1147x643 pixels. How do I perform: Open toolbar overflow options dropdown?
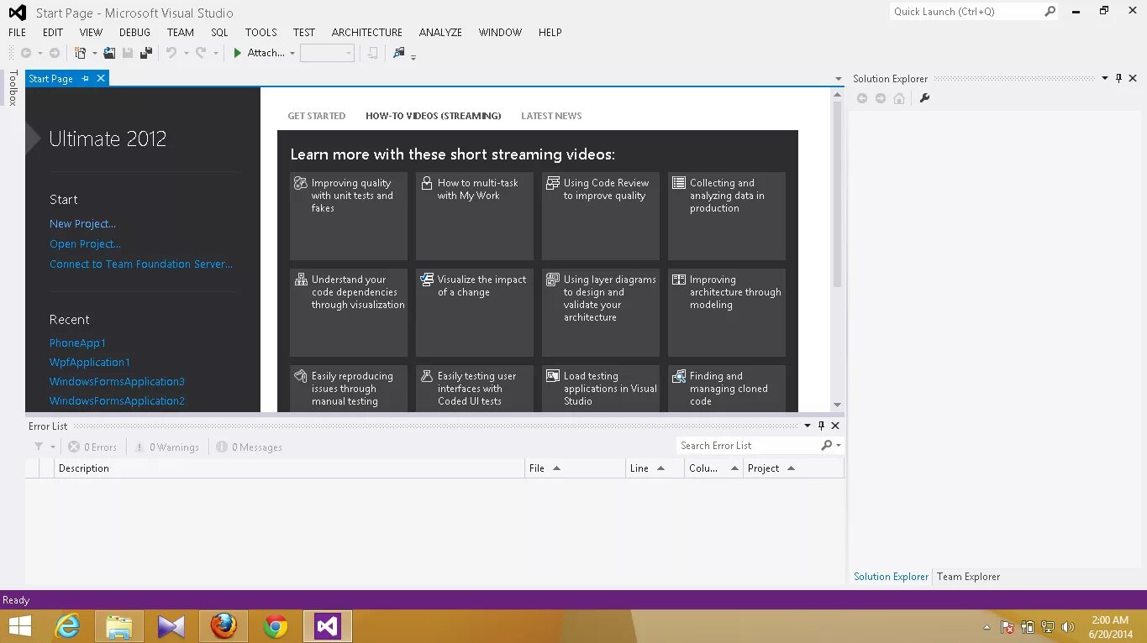(413, 57)
